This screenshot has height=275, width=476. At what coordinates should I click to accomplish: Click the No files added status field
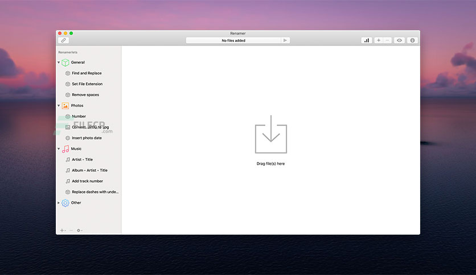pyautogui.click(x=233, y=40)
